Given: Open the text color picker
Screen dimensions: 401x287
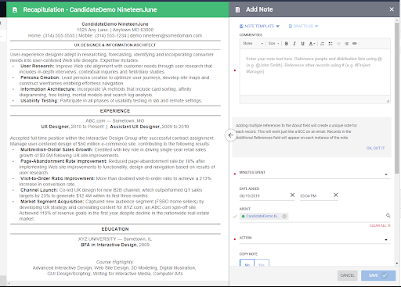Looking at the screenshot, I should tap(312, 44).
